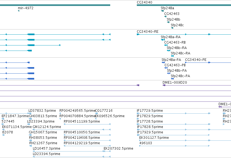Viewport: 231px width, 158px height.
Task: Click the Sfp24Bb gene label
Action: 173,19
